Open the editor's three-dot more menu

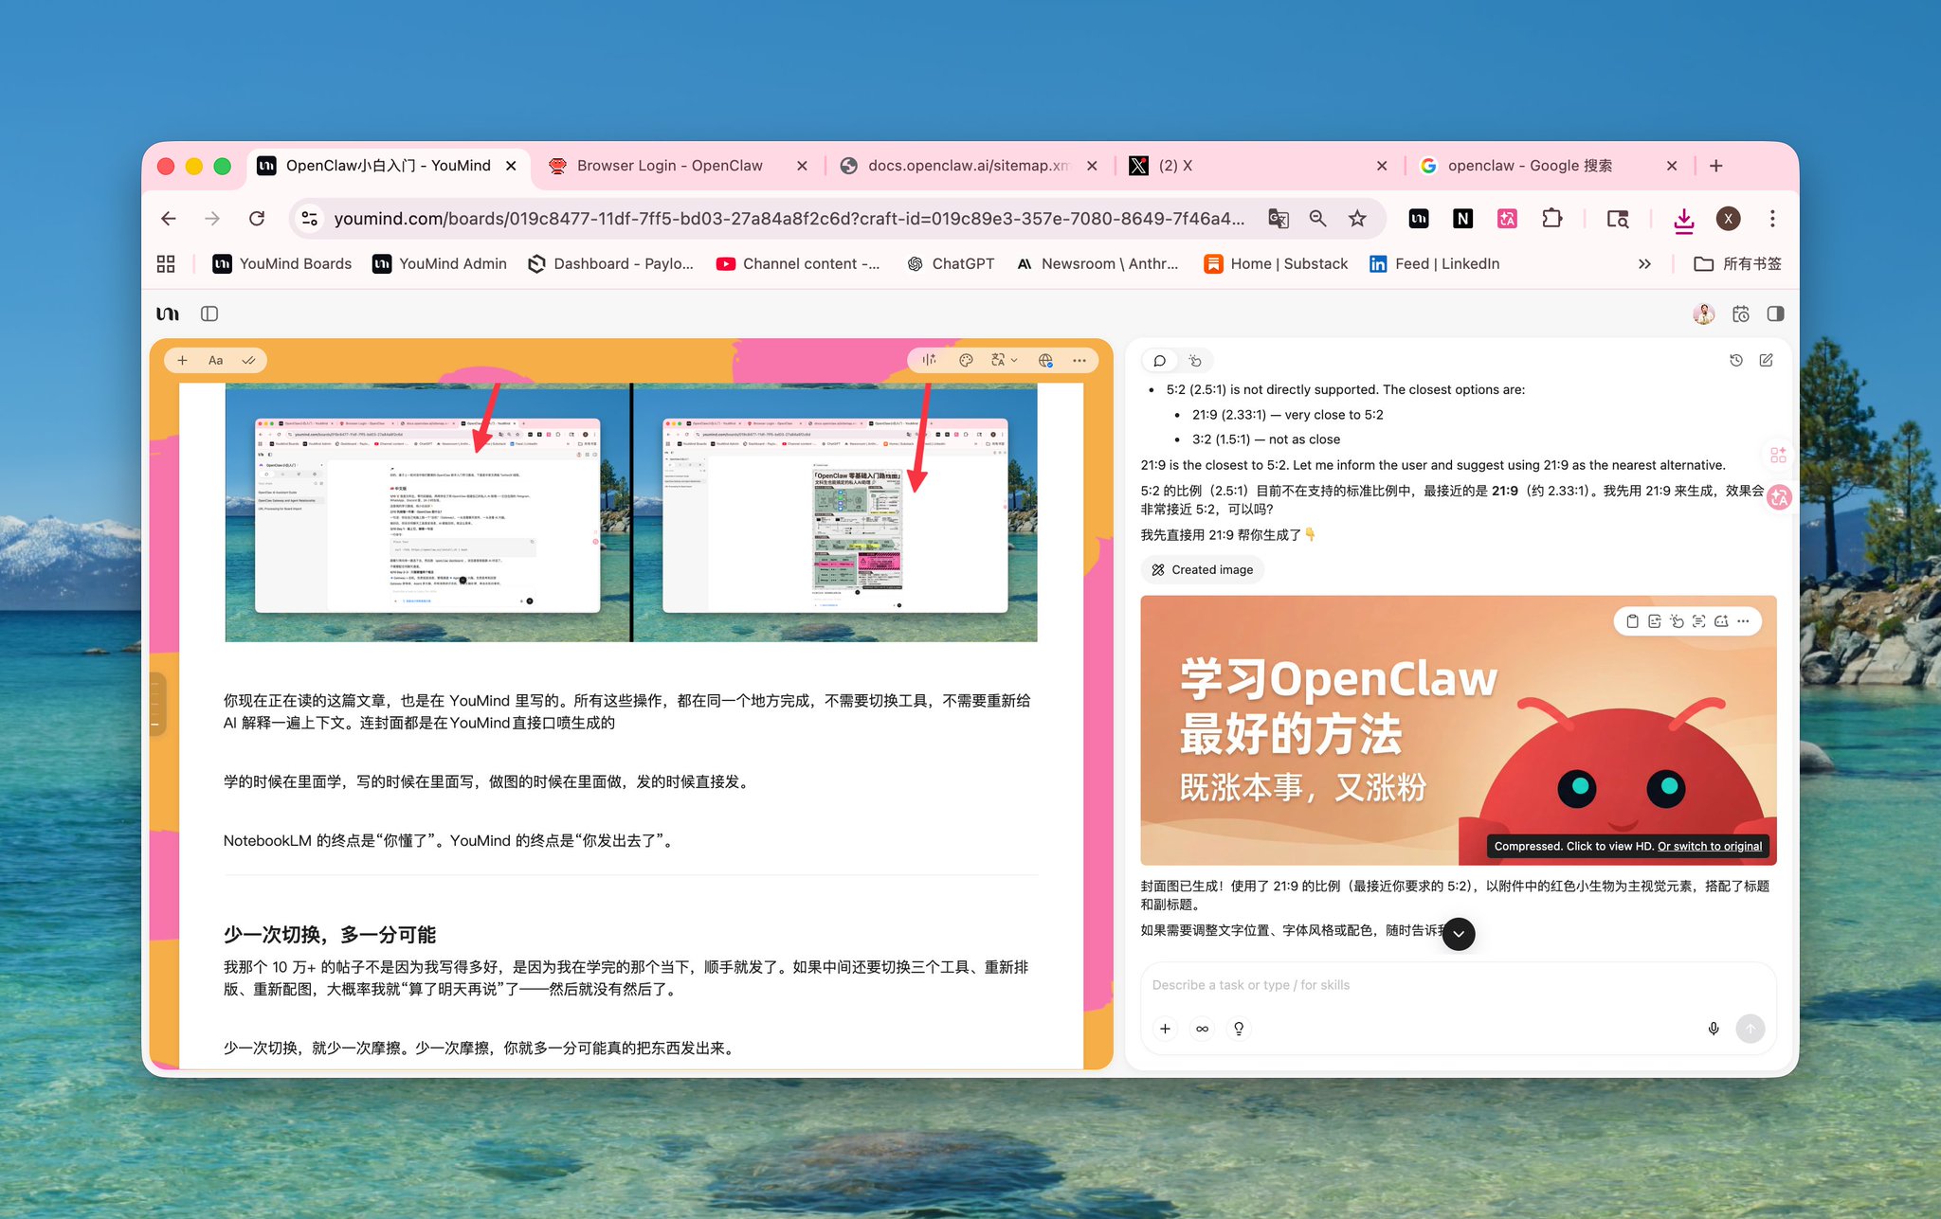1079,360
